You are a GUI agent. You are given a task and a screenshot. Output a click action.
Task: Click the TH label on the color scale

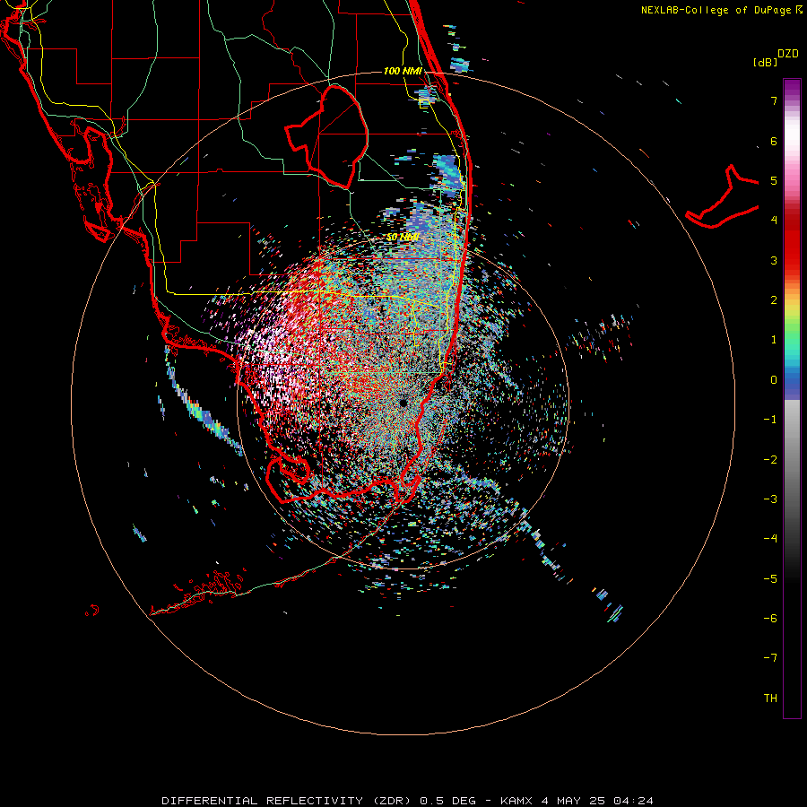pos(770,699)
